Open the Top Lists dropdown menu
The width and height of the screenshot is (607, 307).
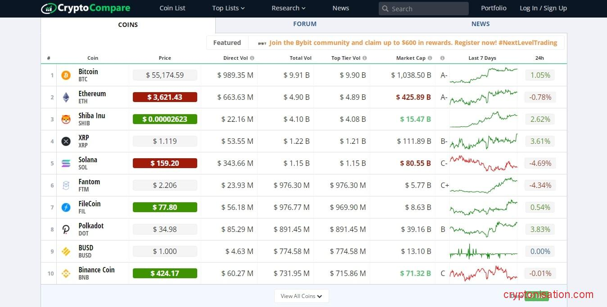coord(228,8)
